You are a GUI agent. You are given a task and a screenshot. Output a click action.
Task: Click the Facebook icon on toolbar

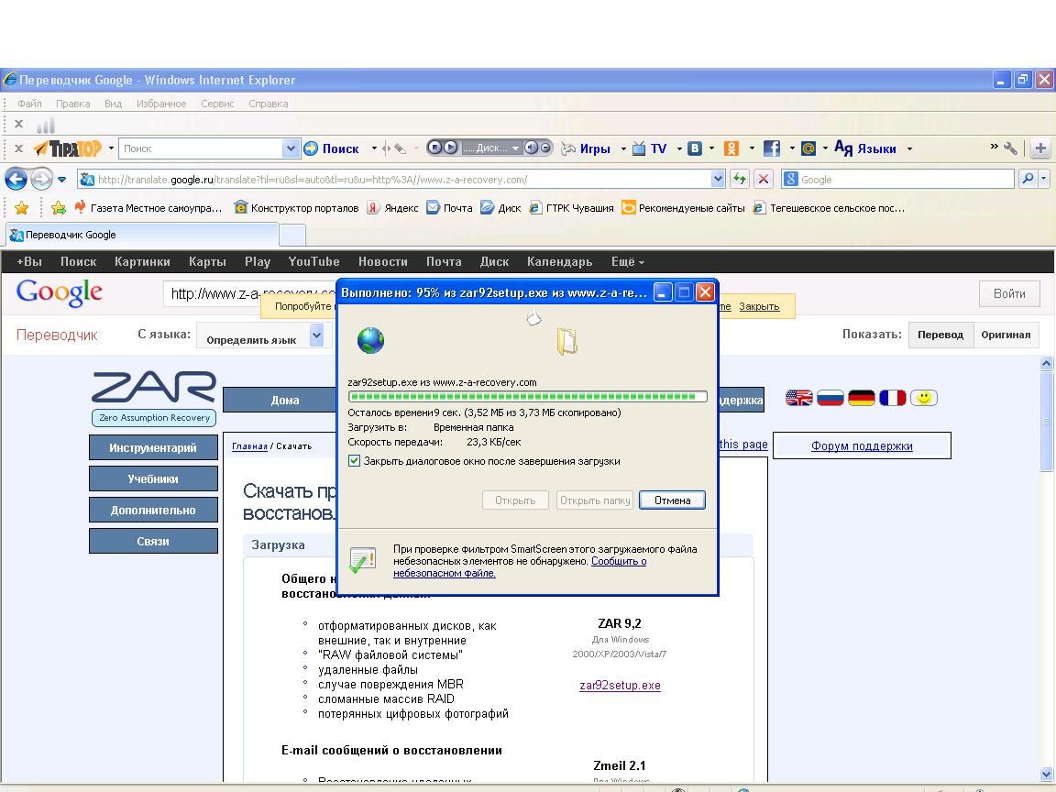pos(772,148)
